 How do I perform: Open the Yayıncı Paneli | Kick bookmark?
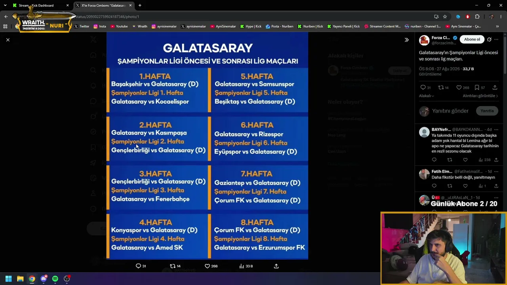[x=343, y=27]
